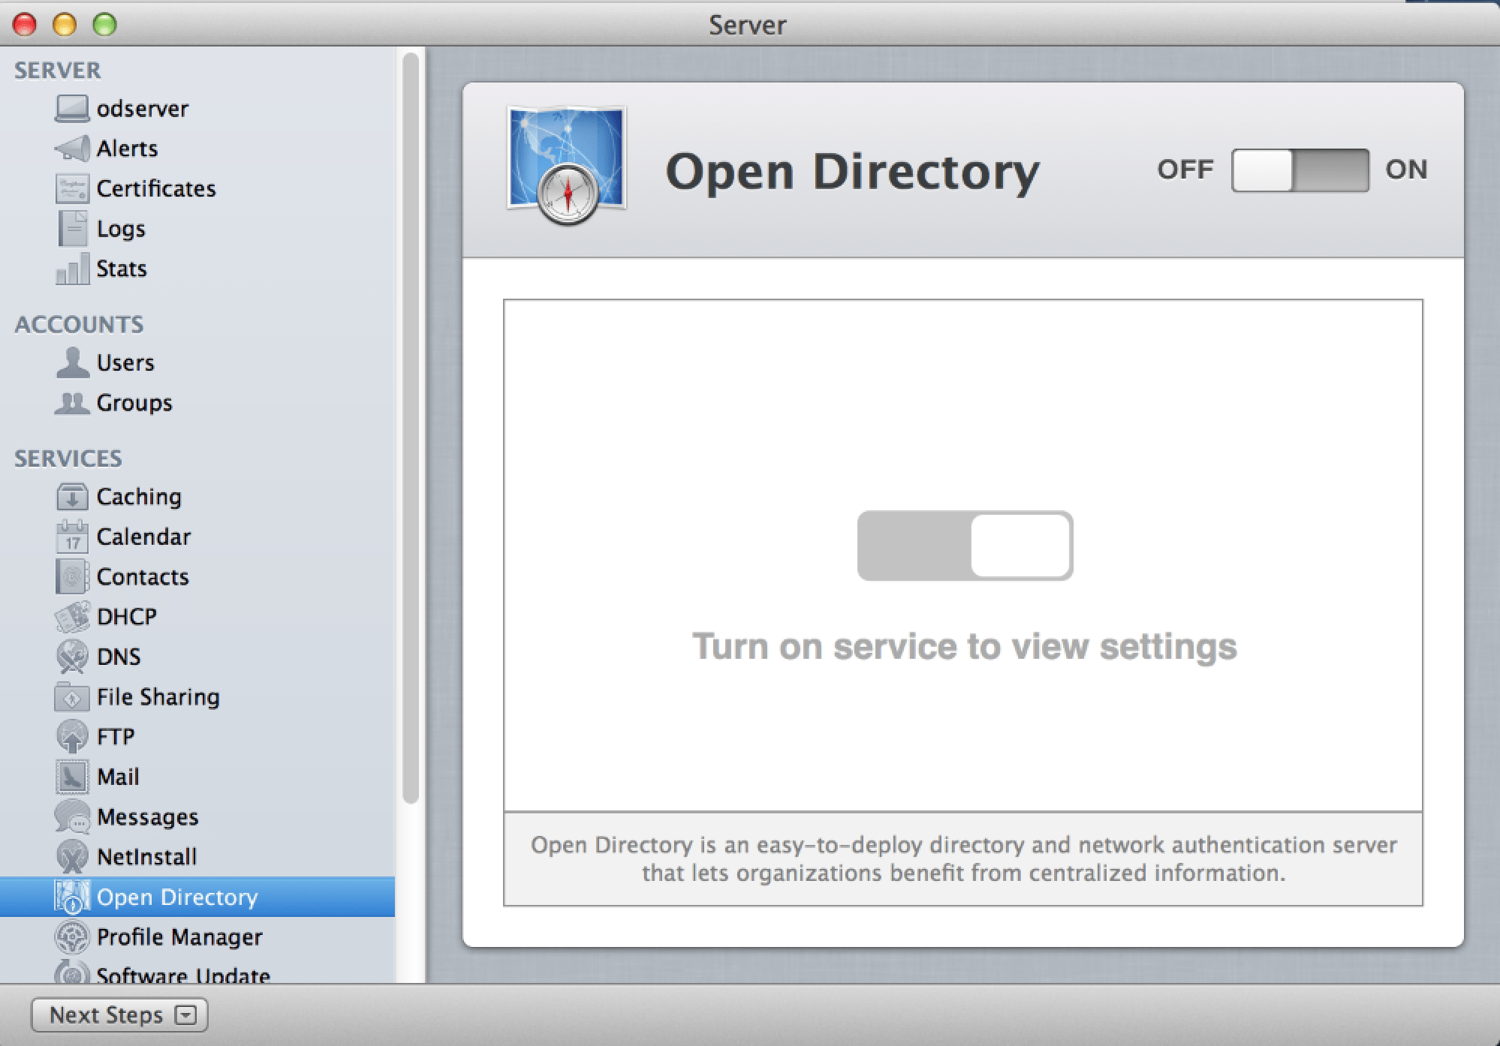Select the Calendar icon in sidebar

pos(72,537)
